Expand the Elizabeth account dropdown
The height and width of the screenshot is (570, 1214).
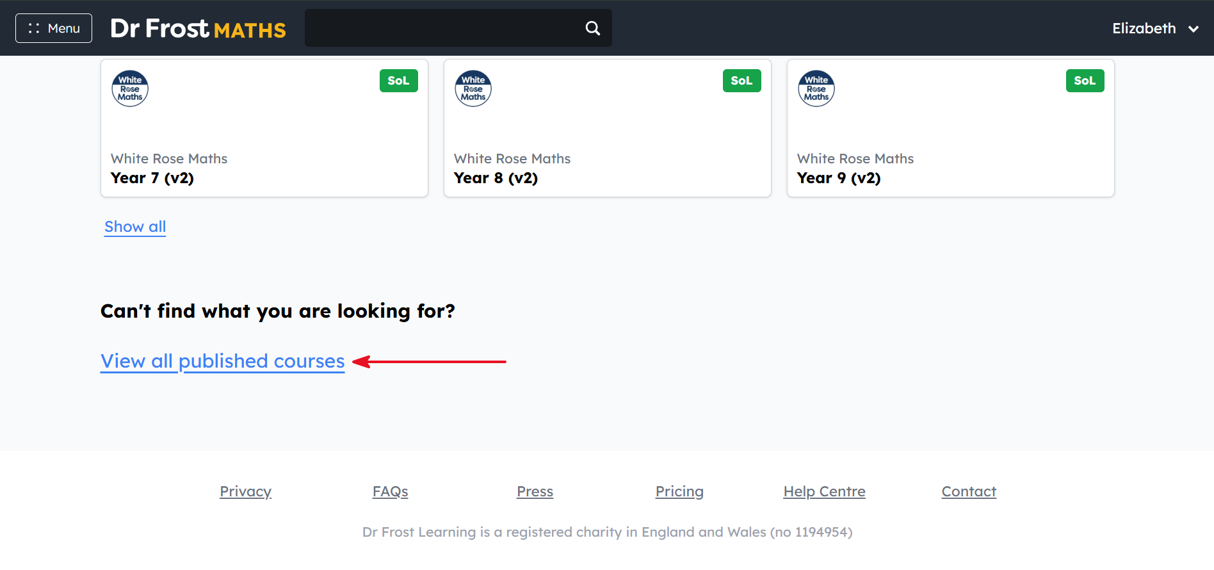point(1155,28)
